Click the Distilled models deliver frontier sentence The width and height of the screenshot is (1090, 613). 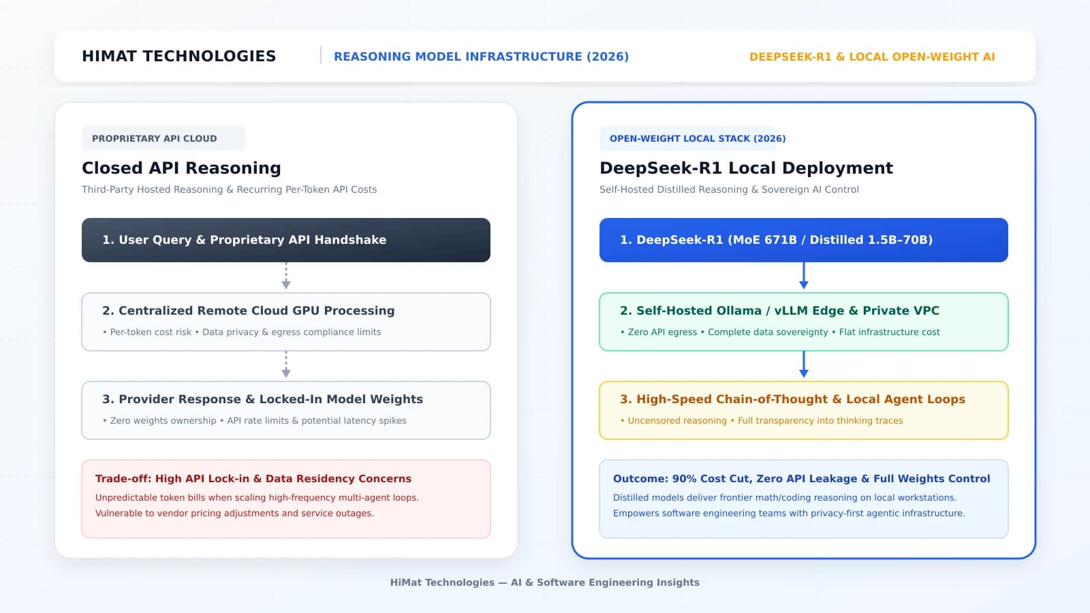point(785,498)
